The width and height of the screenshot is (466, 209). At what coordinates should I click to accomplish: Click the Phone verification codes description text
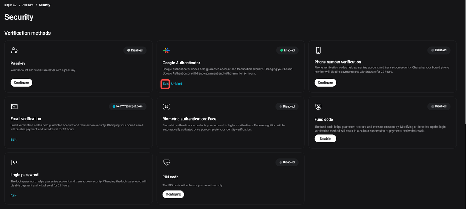(382, 69)
